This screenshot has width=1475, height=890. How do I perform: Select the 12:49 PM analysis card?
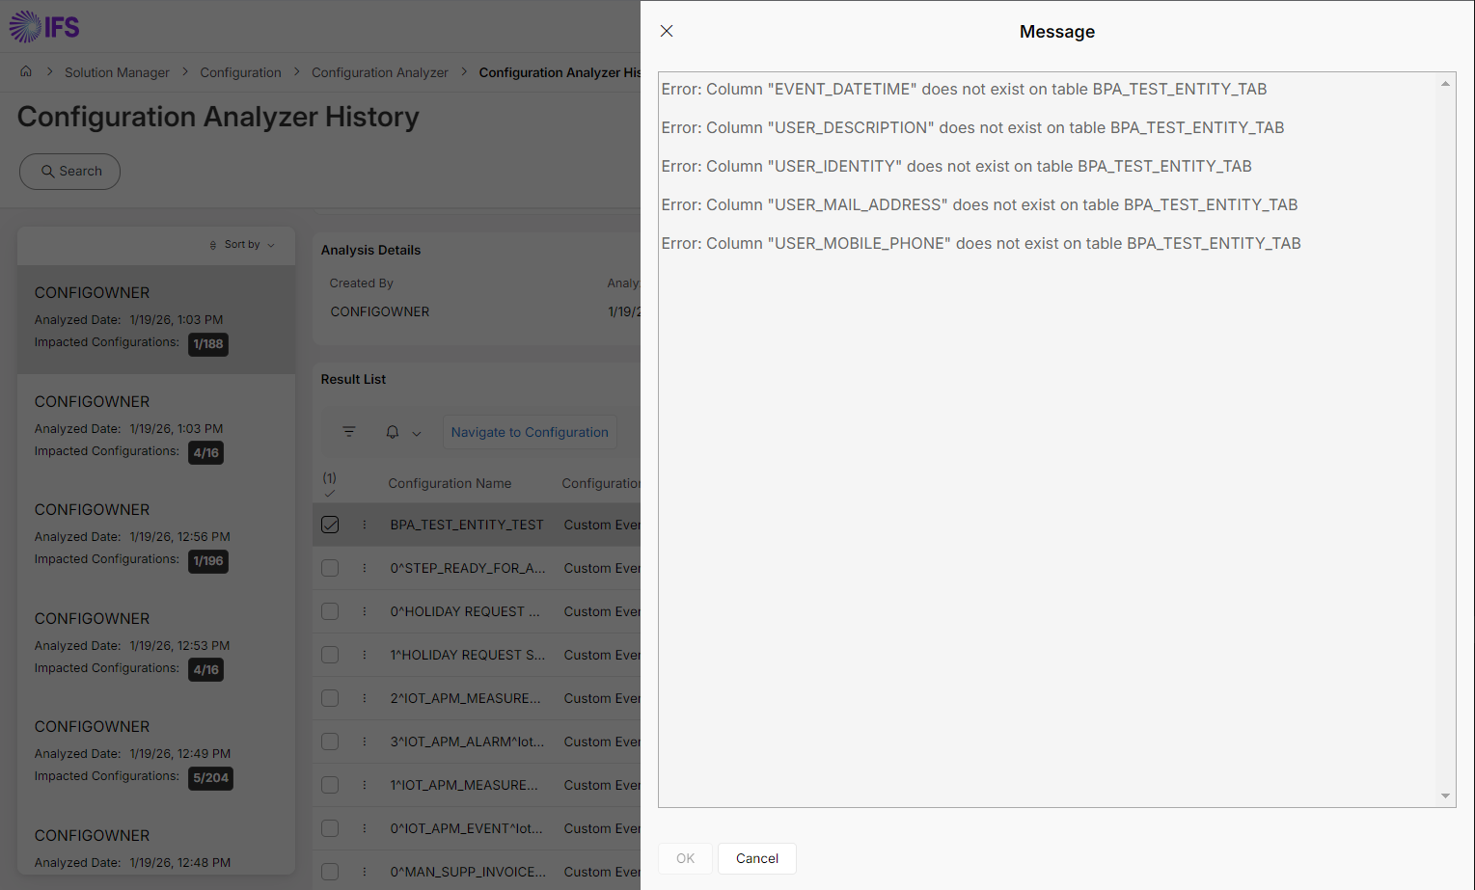156,753
